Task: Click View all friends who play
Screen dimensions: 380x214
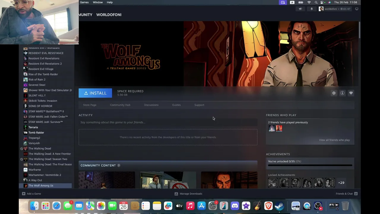Action: 334,140
